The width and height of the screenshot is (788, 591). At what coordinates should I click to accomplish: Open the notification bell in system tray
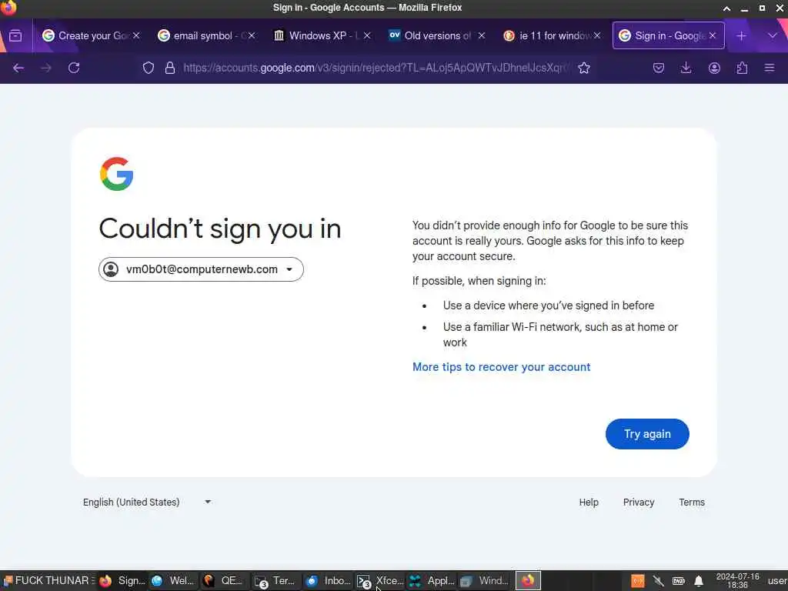pyautogui.click(x=699, y=582)
